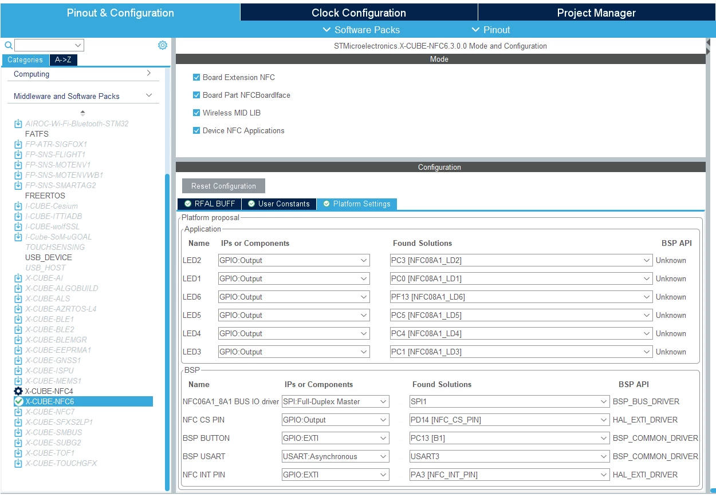Image resolution: width=716 pixels, height=498 pixels.
Task: Select USB_DEVICE in middleware list
Action: (49, 257)
